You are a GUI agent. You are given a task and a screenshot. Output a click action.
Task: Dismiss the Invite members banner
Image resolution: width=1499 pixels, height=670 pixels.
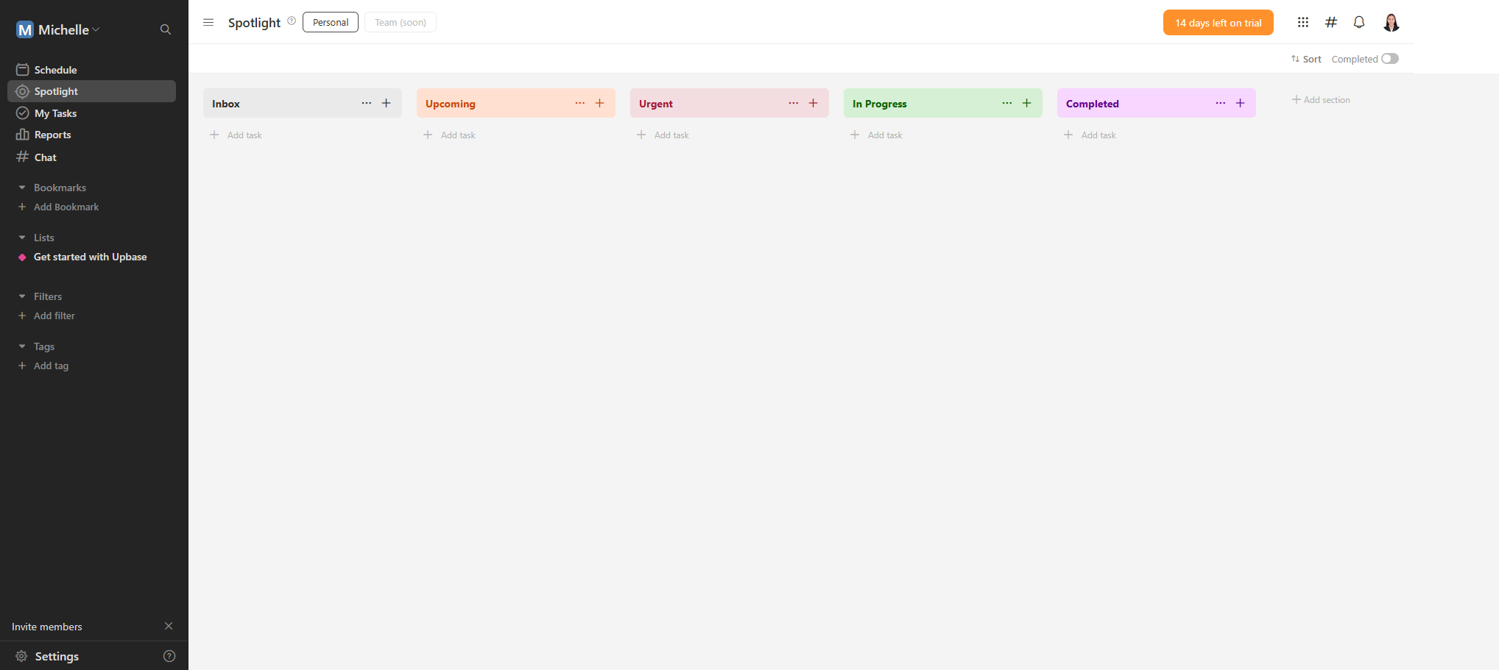click(x=169, y=626)
